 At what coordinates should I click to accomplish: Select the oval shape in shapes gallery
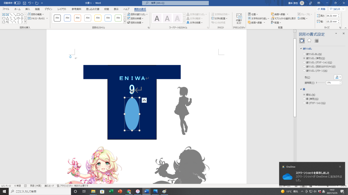[22, 14]
